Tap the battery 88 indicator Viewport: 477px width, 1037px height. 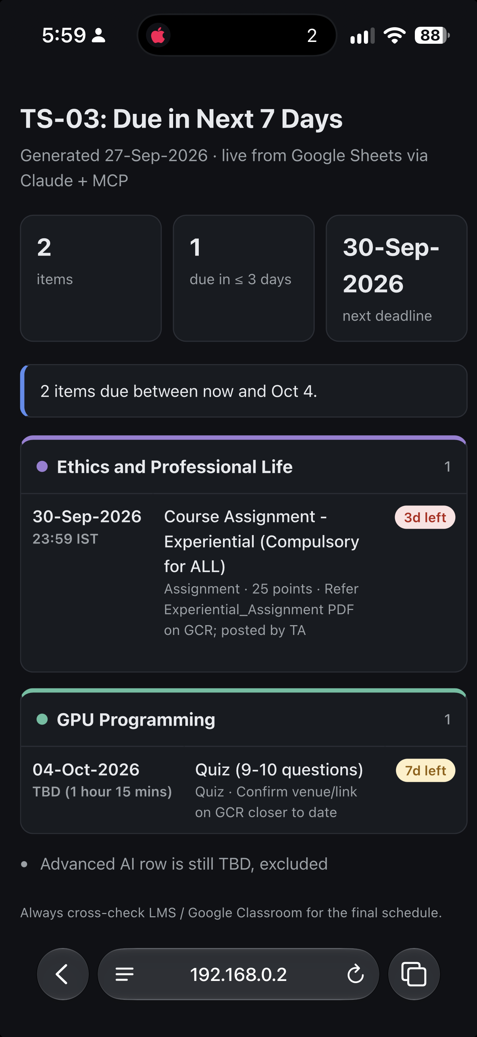pos(432,35)
